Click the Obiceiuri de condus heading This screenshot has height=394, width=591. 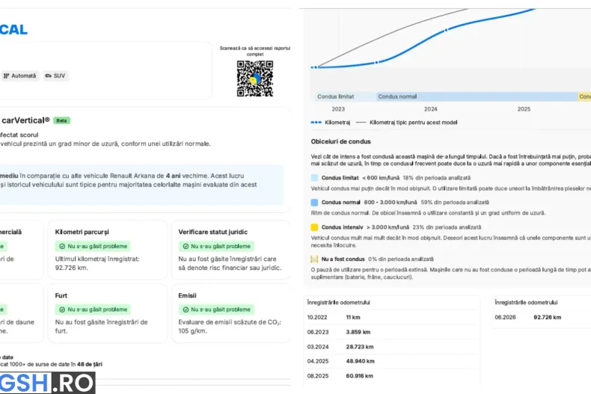pyautogui.click(x=340, y=141)
